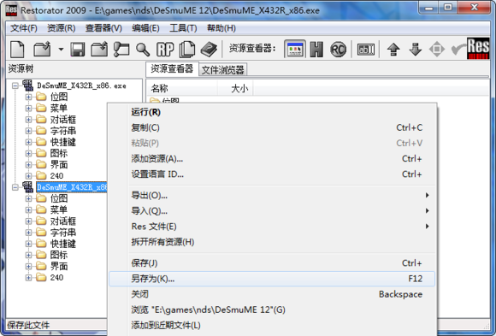Select default resource viewer mode icon
The width and height of the screenshot is (496, 336).
(x=295, y=49)
